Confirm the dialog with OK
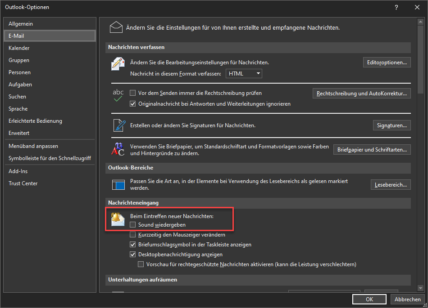 click(369, 299)
